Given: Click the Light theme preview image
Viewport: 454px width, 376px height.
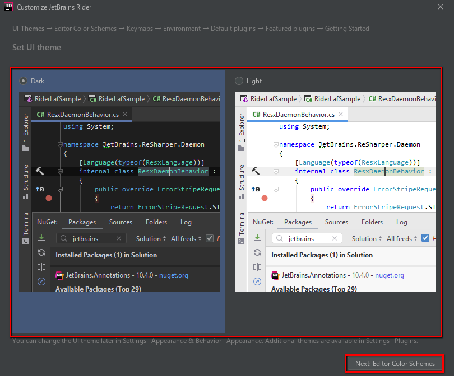Looking at the screenshot, I should point(335,192).
